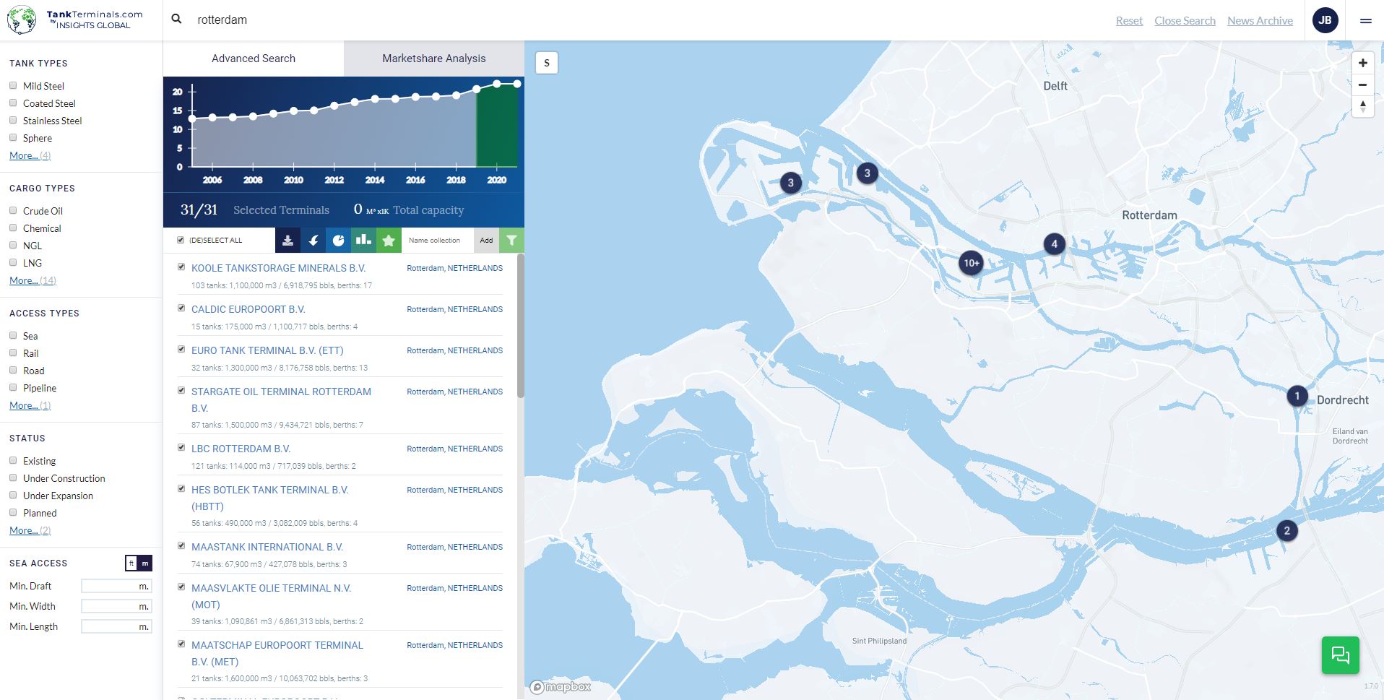This screenshot has height=700, width=1384.
Task: Click the pie chart icon
Action: (x=338, y=241)
